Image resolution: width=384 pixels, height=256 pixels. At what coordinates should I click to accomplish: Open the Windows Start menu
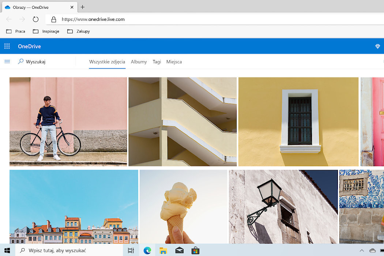coord(7,251)
